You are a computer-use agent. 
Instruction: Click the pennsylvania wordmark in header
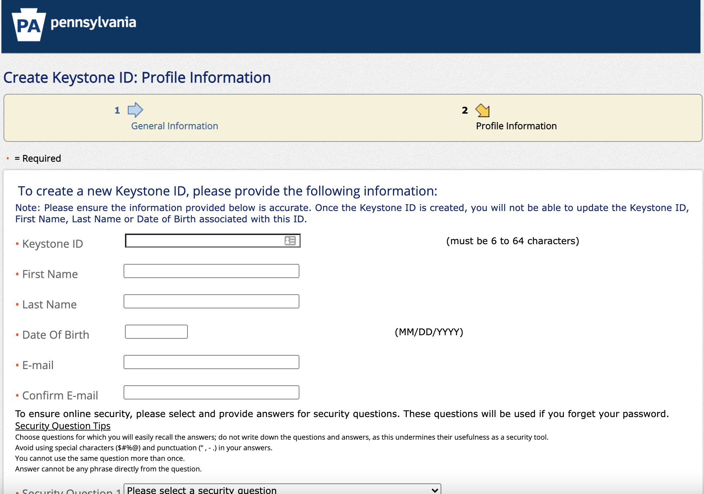(93, 23)
